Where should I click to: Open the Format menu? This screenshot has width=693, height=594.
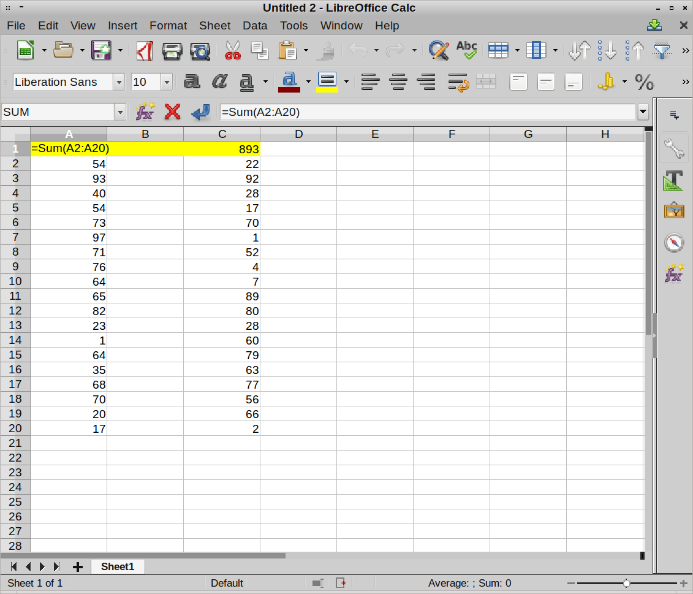pyautogui.click(x=168, y=25)
